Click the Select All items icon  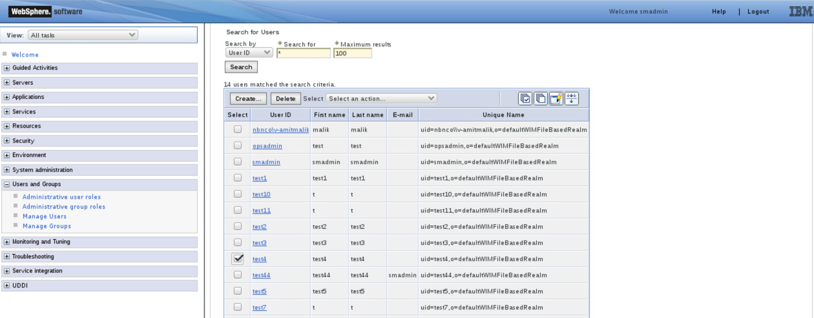(x=525, y=99)
